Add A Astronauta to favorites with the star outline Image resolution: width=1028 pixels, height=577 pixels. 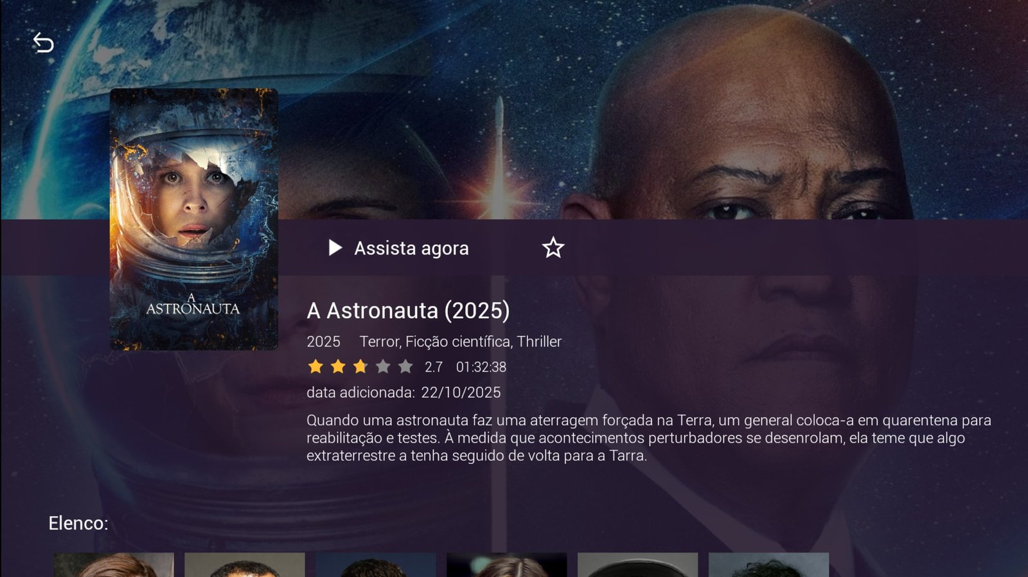(x=553, y=247)
